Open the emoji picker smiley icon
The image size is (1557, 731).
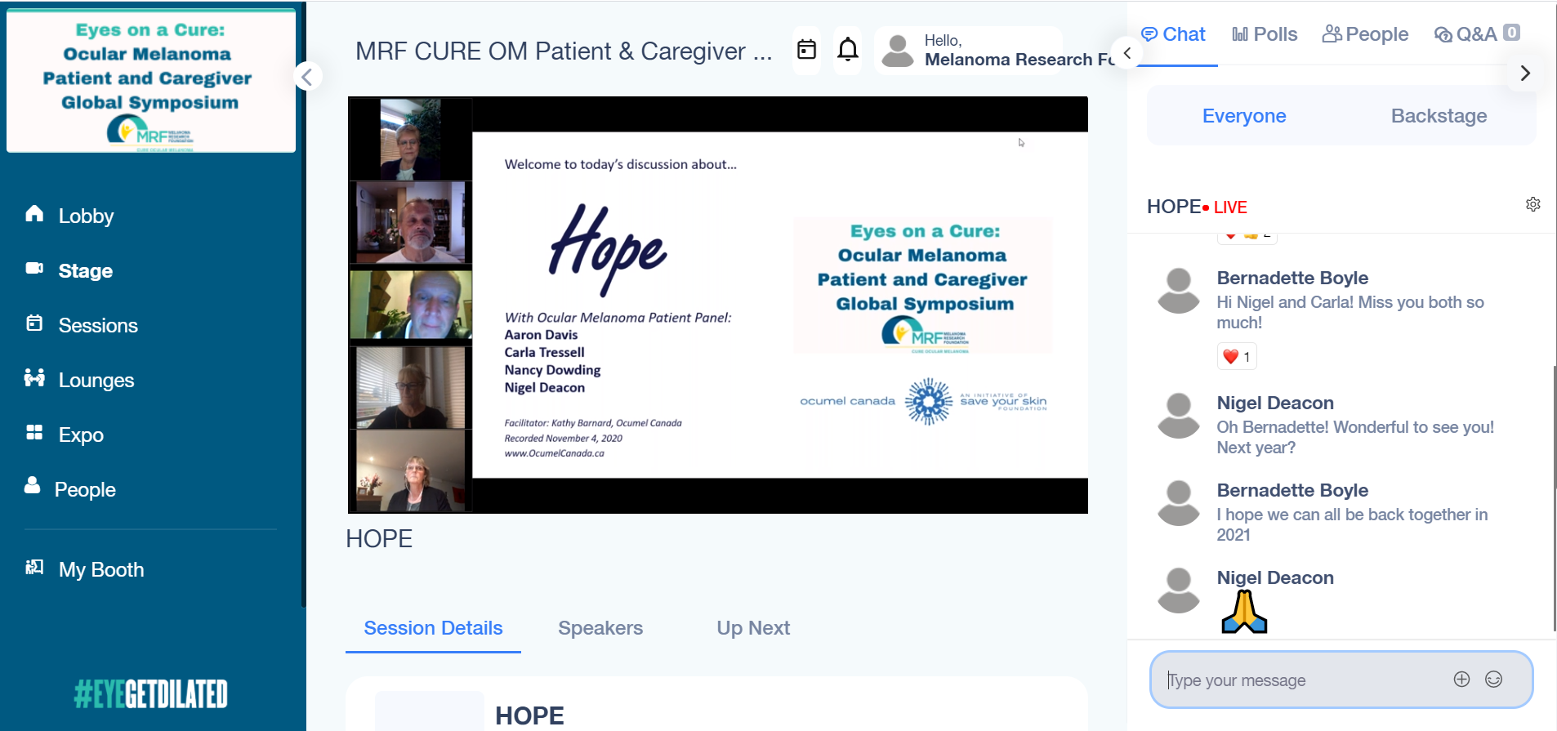pyautogui.click(x=1493, y=680)
